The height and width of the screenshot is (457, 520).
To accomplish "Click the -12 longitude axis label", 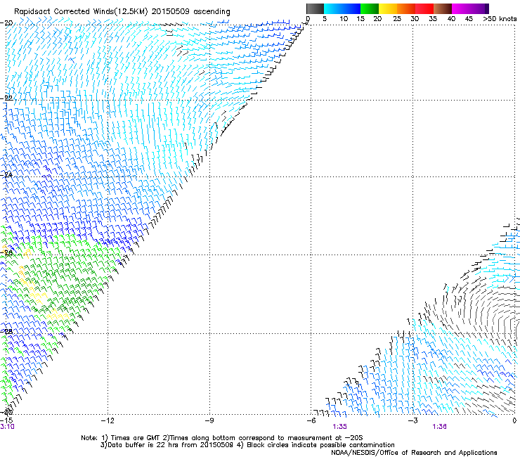I will point(108,420).
